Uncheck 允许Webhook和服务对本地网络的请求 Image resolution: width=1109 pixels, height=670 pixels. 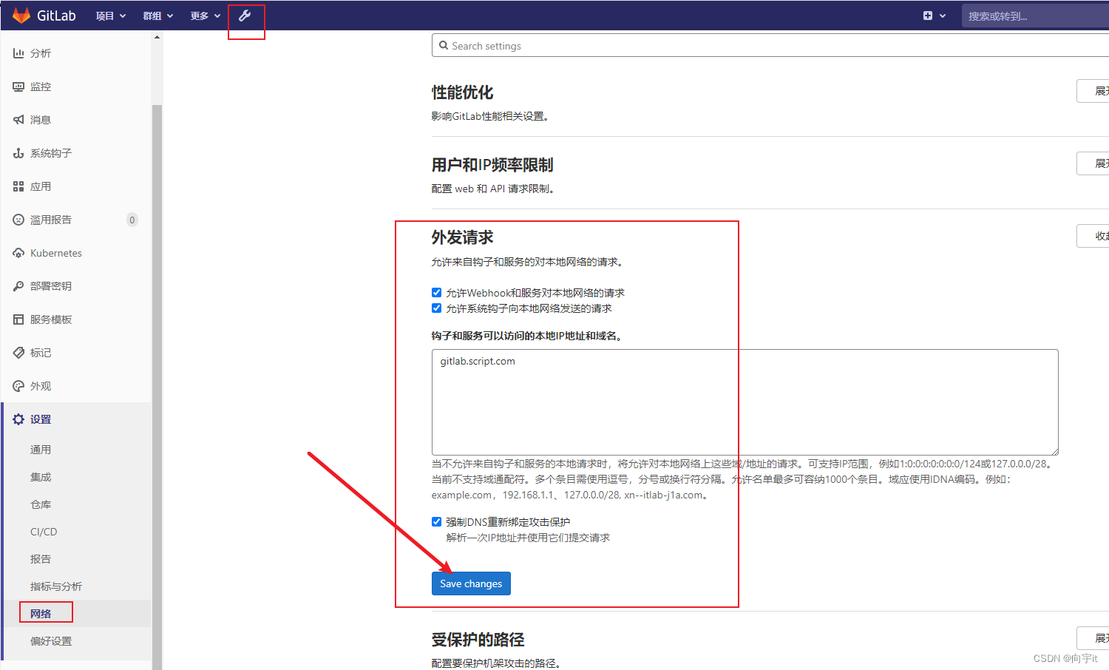[436, 292]
